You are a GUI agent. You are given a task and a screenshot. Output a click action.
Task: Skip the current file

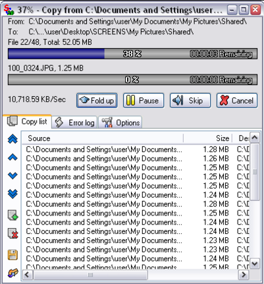[190, 101]
